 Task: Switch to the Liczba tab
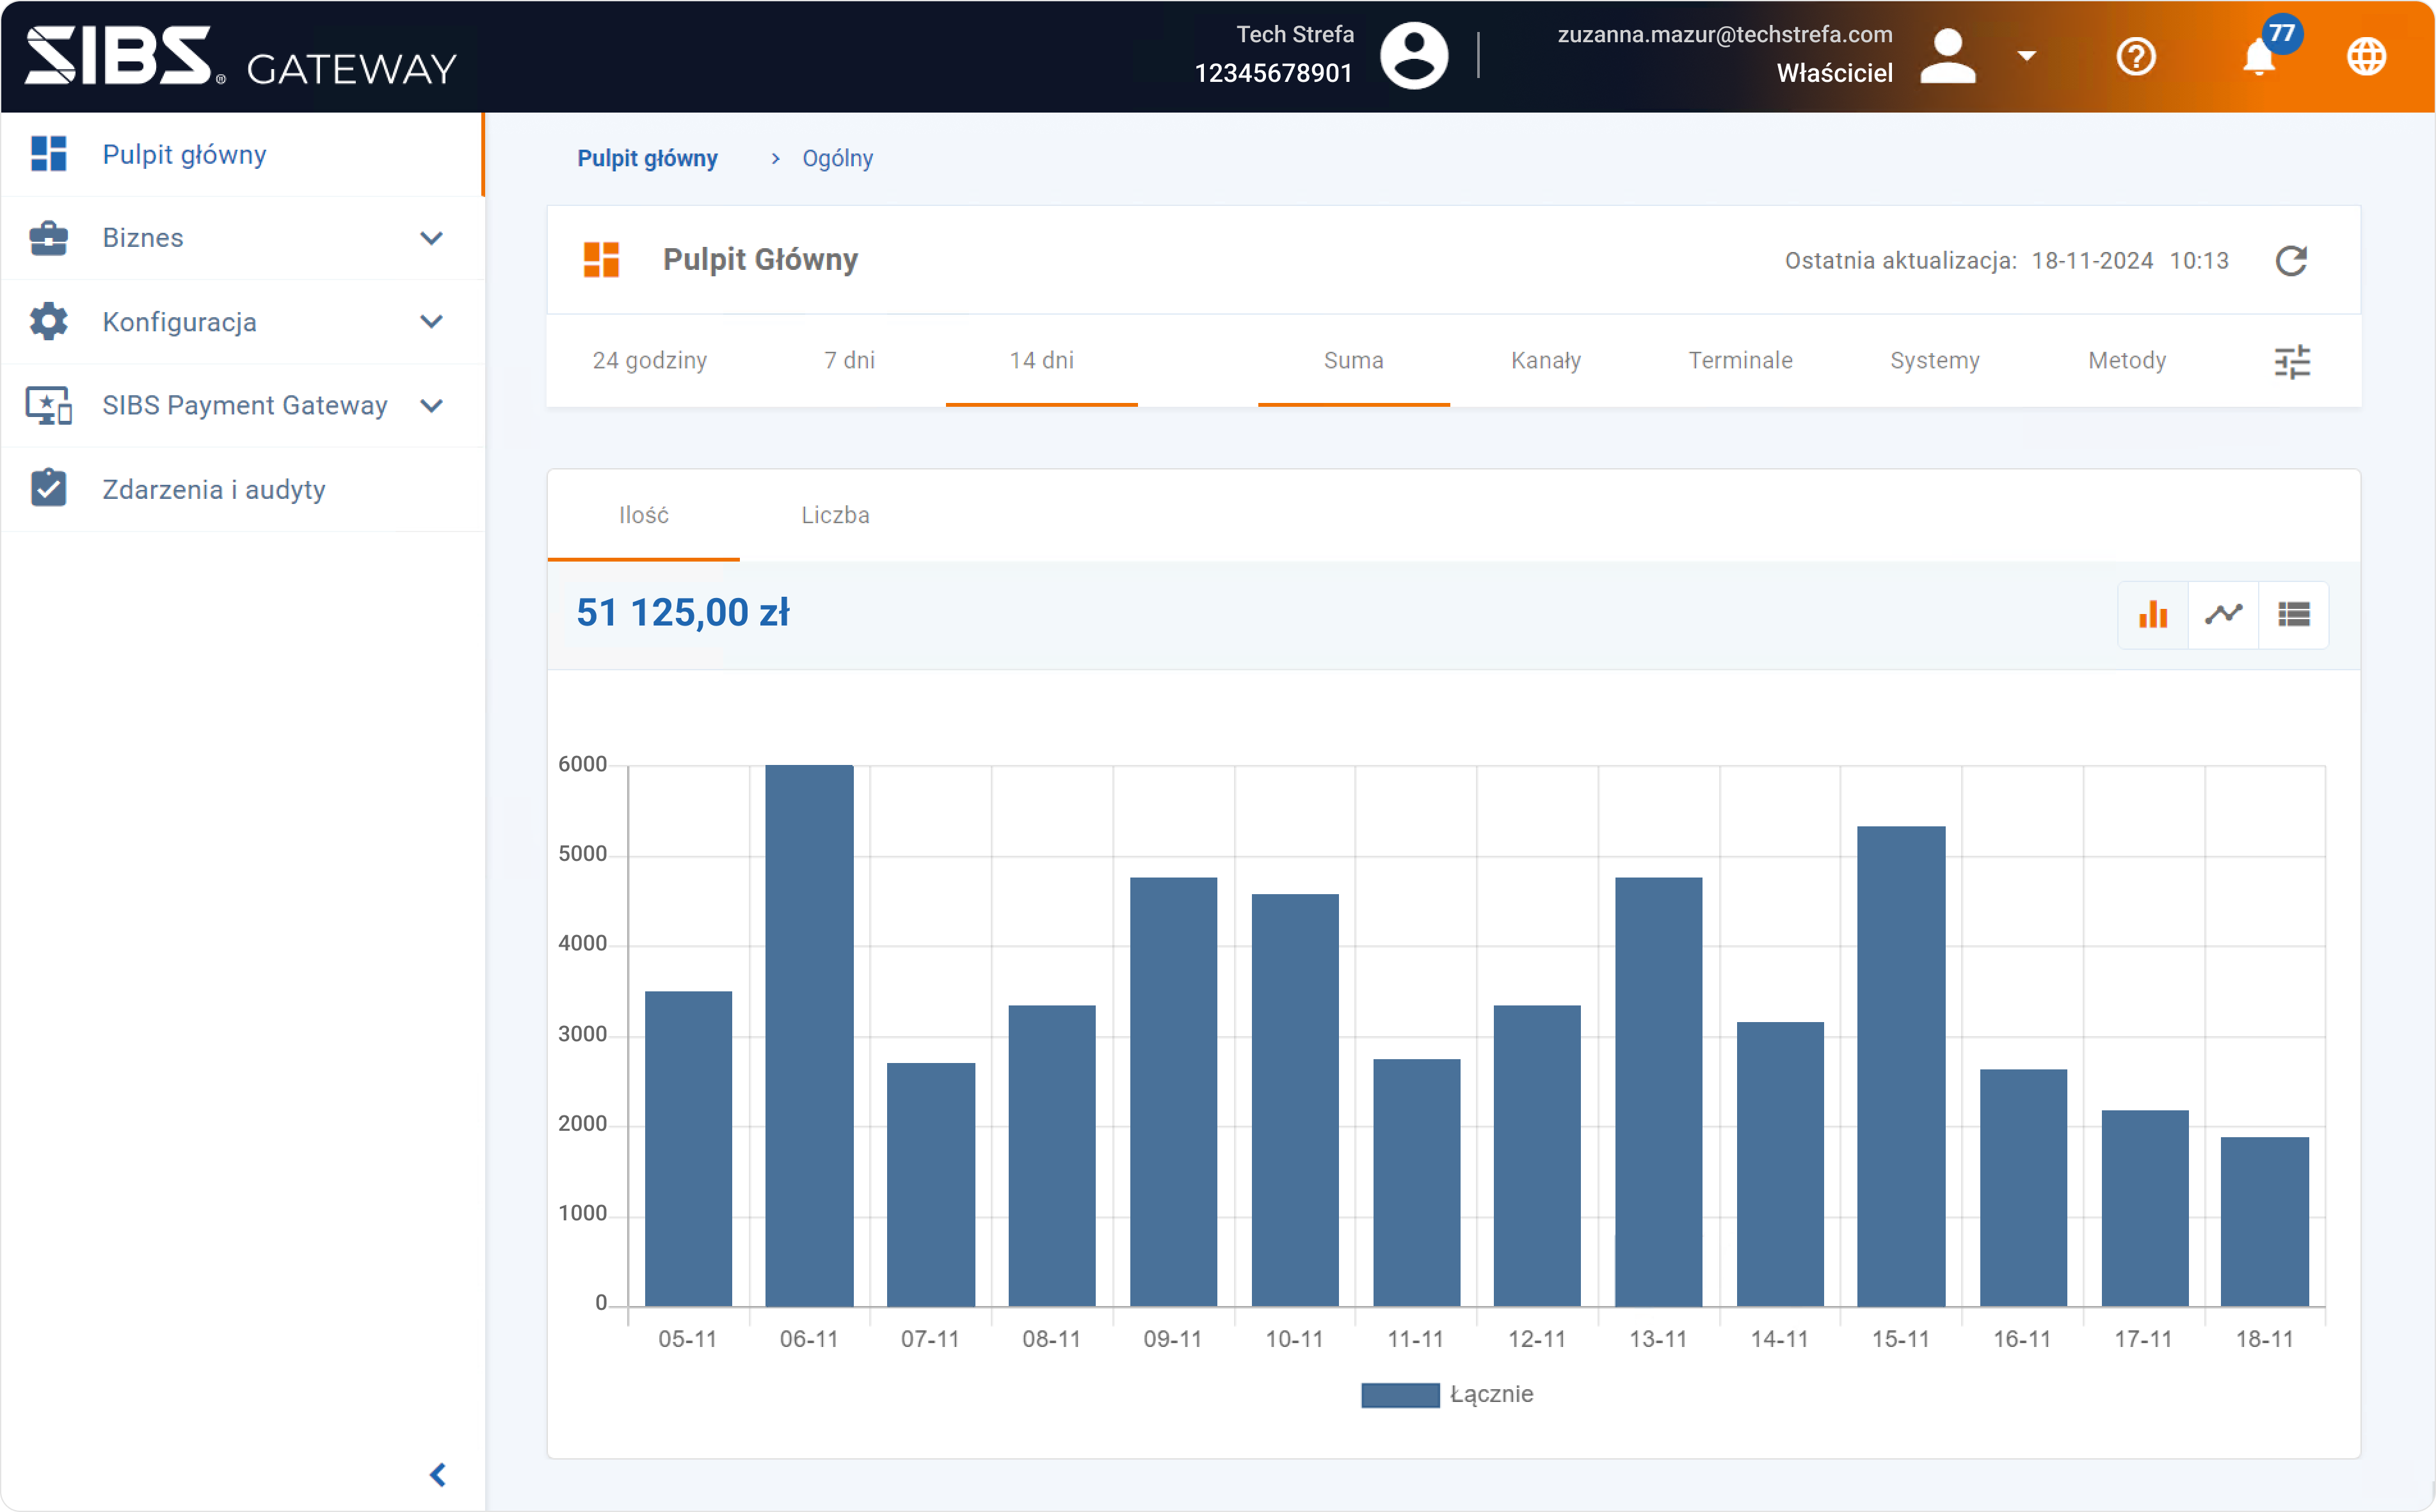(x=835, y=515)
